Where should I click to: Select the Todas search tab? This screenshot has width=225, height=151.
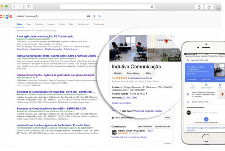19,24
